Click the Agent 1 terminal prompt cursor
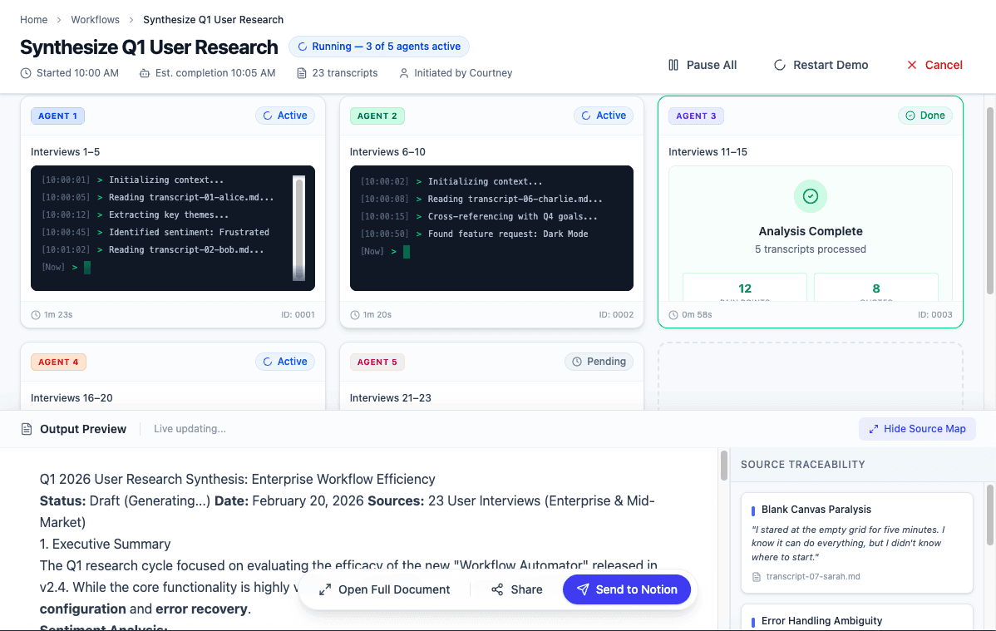996x631 pixels. coord(87,268)
